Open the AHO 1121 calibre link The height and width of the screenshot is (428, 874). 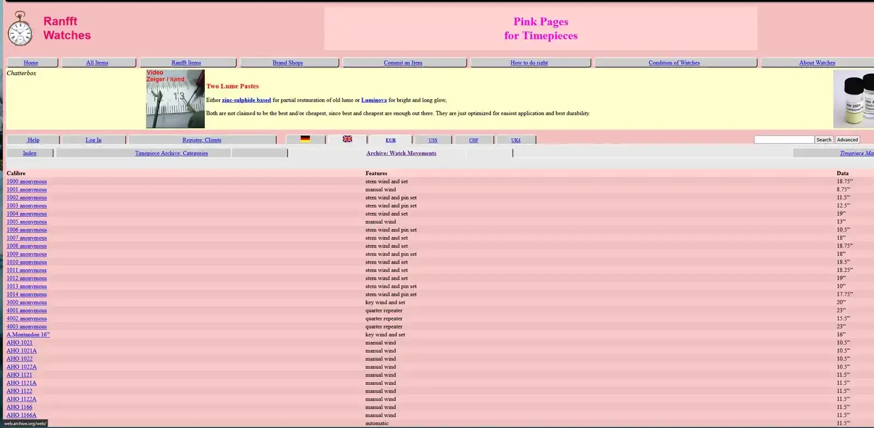pos(20,375)
